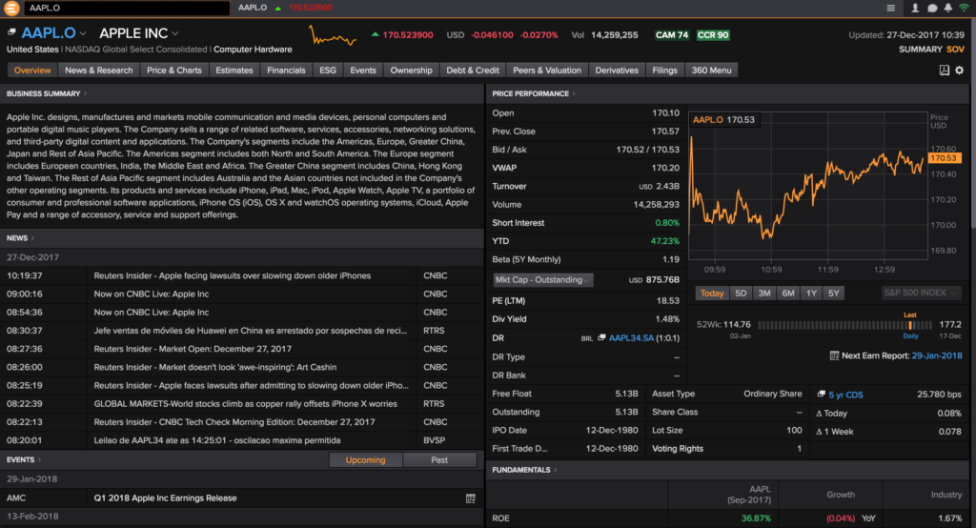Open the Mkt Cap - Outstanding dropdown
This screenshot has height=528, width=976.
[x=542, y=280]
